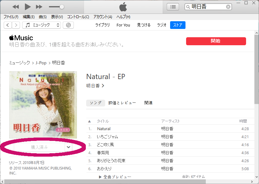
Task: Click the scroll up arrow
Action: pos(257,33)
